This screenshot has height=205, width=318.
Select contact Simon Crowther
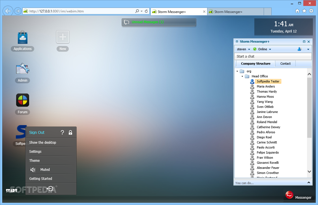pyautogui.click(x=268, y=173)
